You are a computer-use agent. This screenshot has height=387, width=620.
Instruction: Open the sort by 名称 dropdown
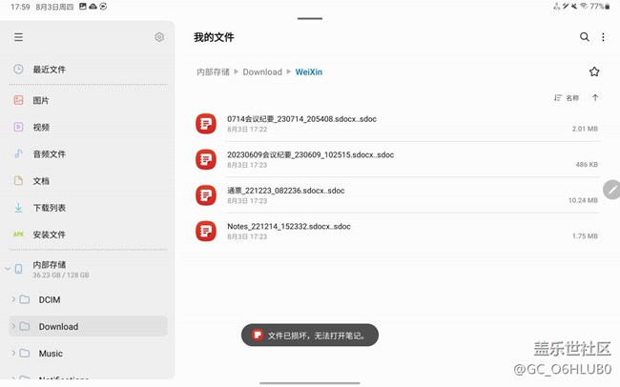pos(567,98)
